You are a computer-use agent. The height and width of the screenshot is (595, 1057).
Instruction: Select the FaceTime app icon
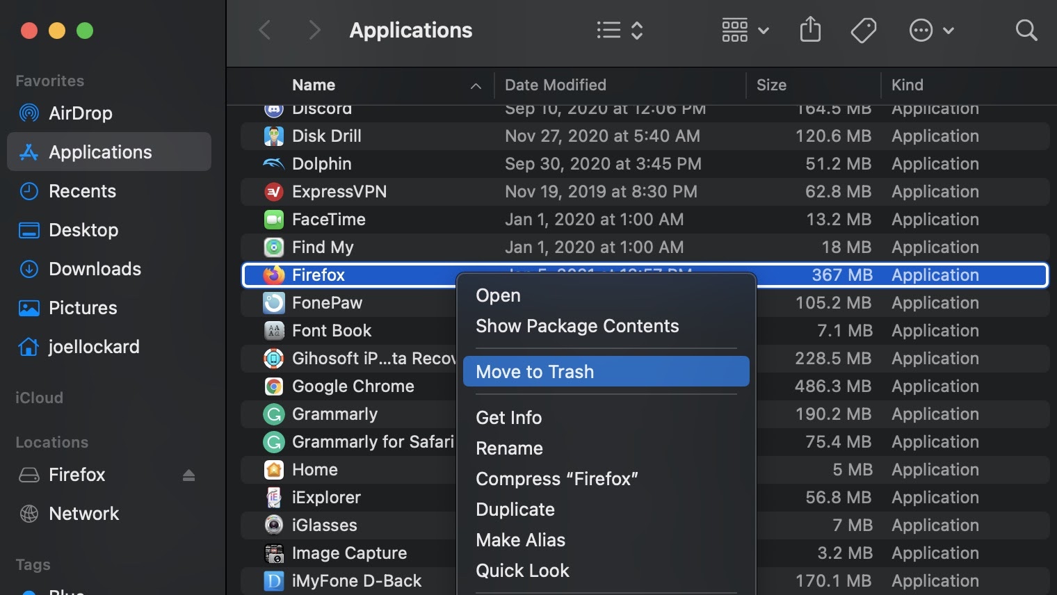[x=274, y=220]
